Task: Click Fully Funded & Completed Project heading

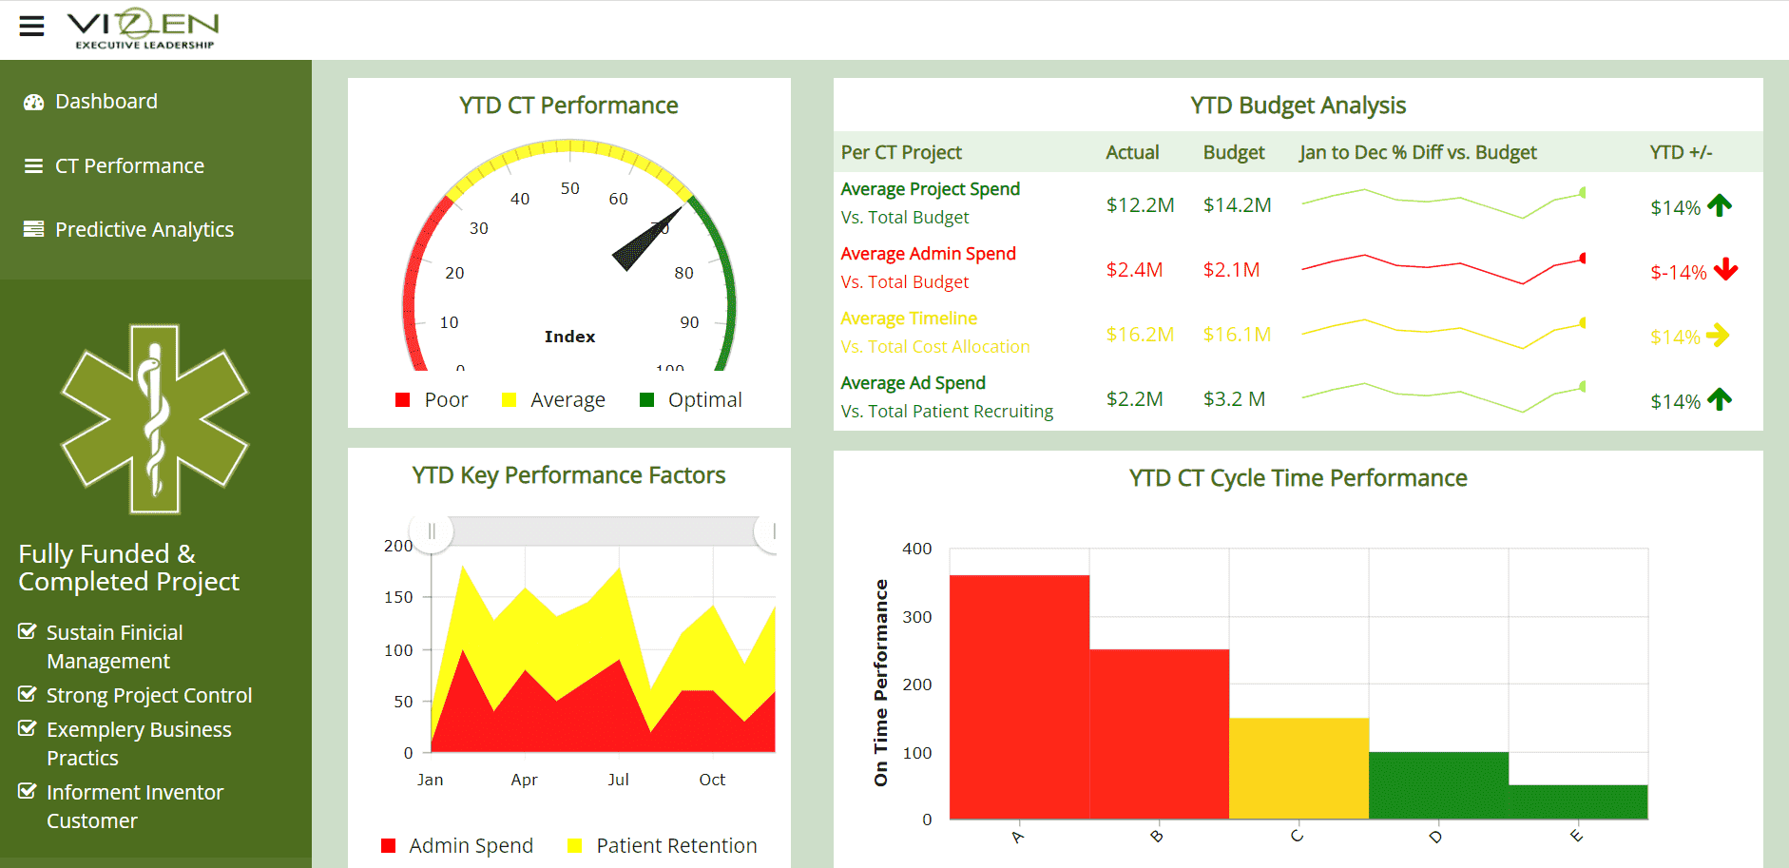Action: [128, 568]
